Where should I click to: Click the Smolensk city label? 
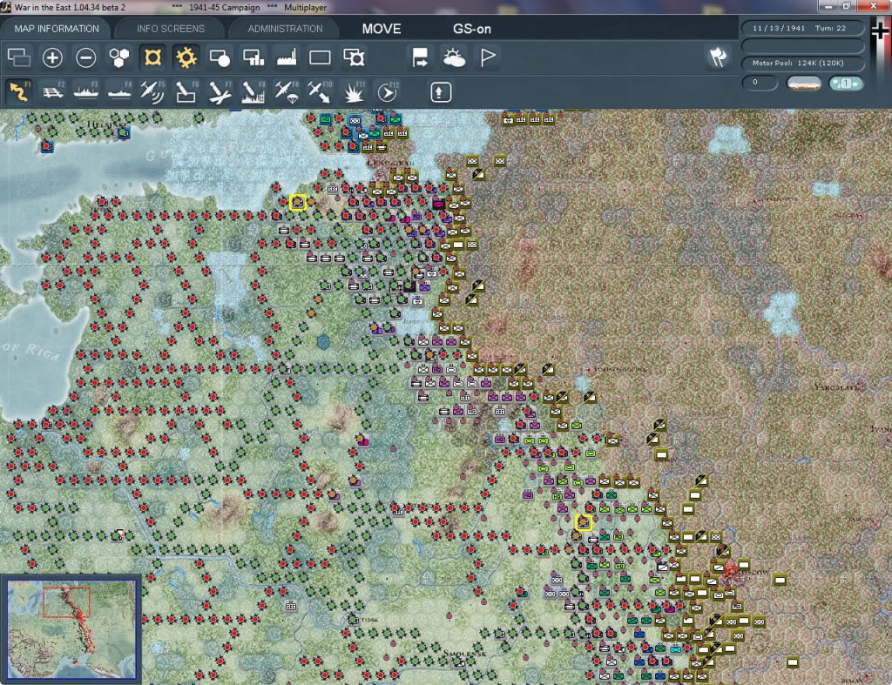[464, 653]
